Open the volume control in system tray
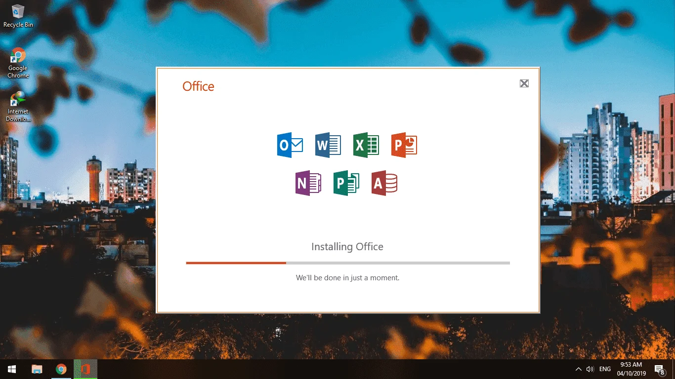Viewport: 675px width, 379px height. click(x=590, y=369)
